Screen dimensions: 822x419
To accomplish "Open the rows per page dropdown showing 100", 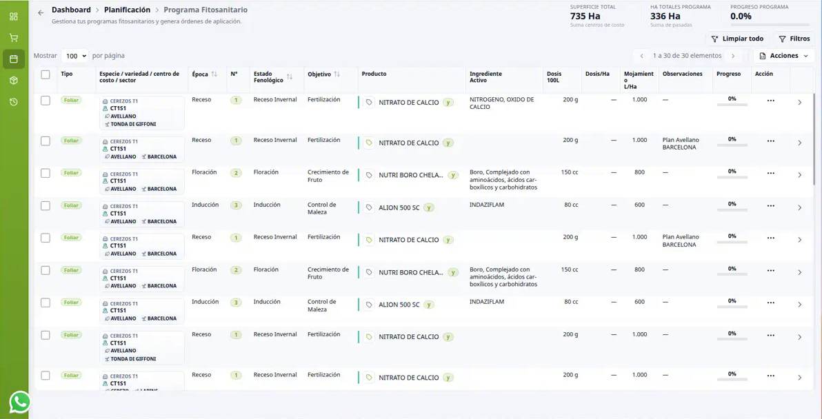I will [74, 56].
